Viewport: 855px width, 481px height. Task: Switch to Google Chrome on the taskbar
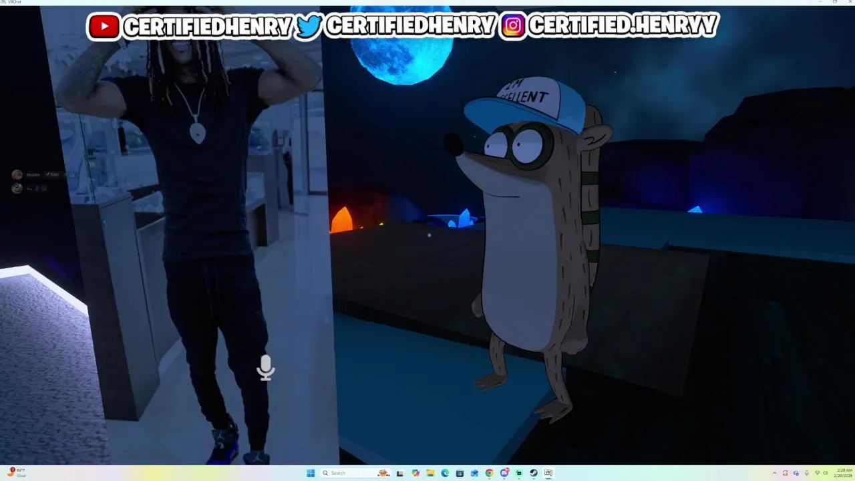(490, 473)
